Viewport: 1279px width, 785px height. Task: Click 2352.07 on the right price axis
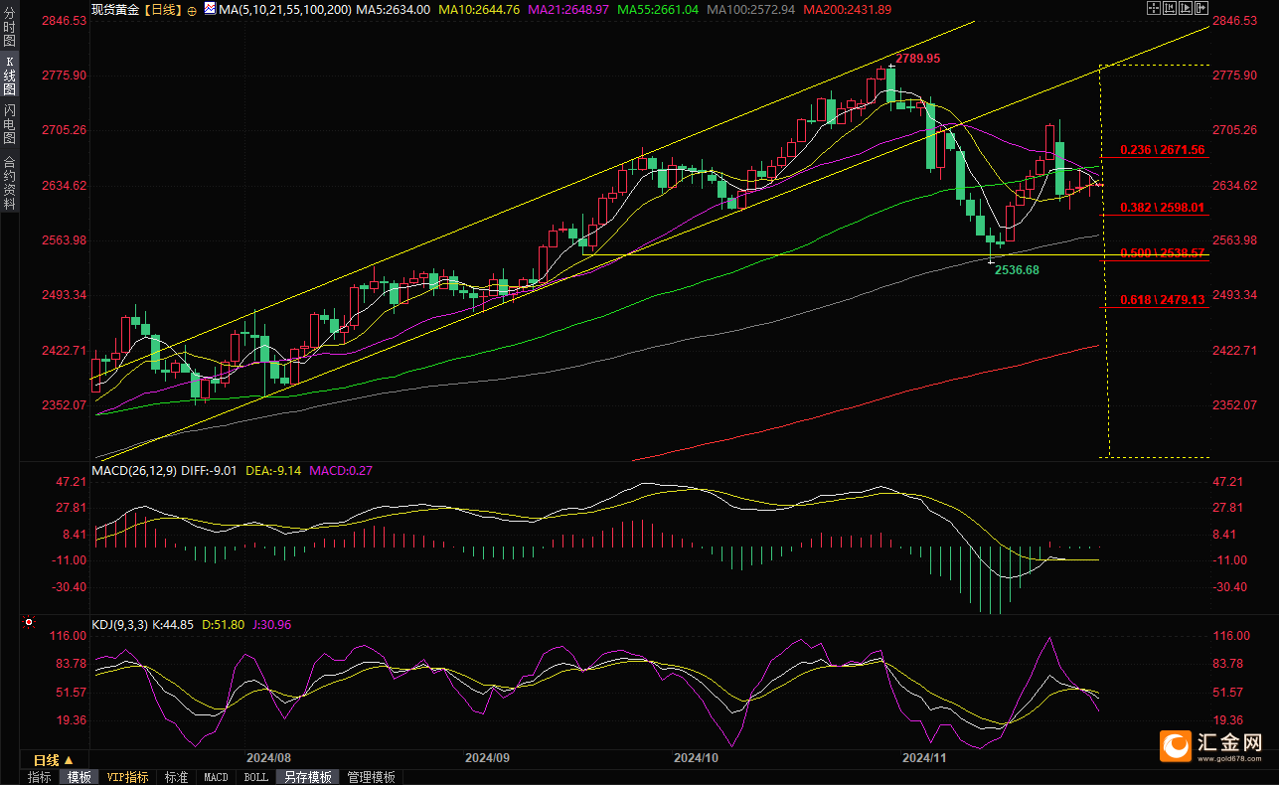click(x=1236, y=405)
